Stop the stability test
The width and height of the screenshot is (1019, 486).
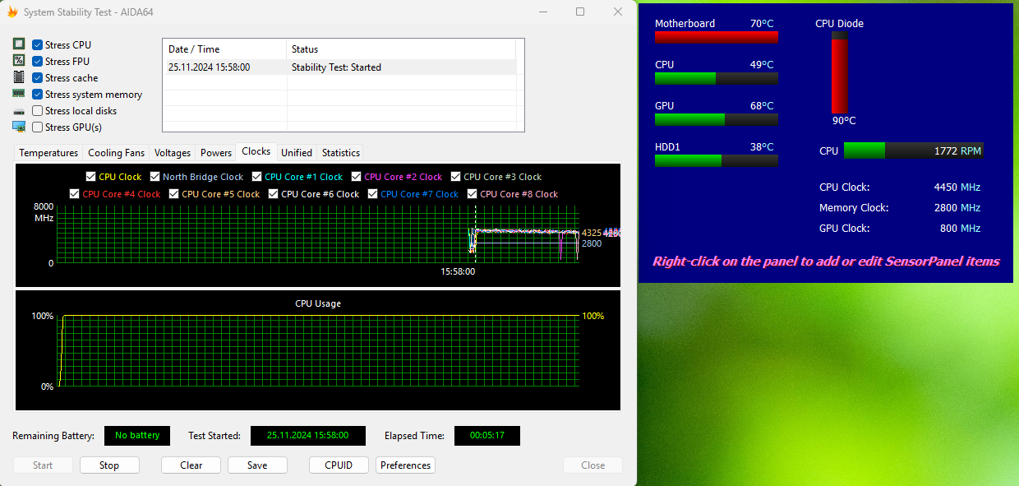coord(109,465)
